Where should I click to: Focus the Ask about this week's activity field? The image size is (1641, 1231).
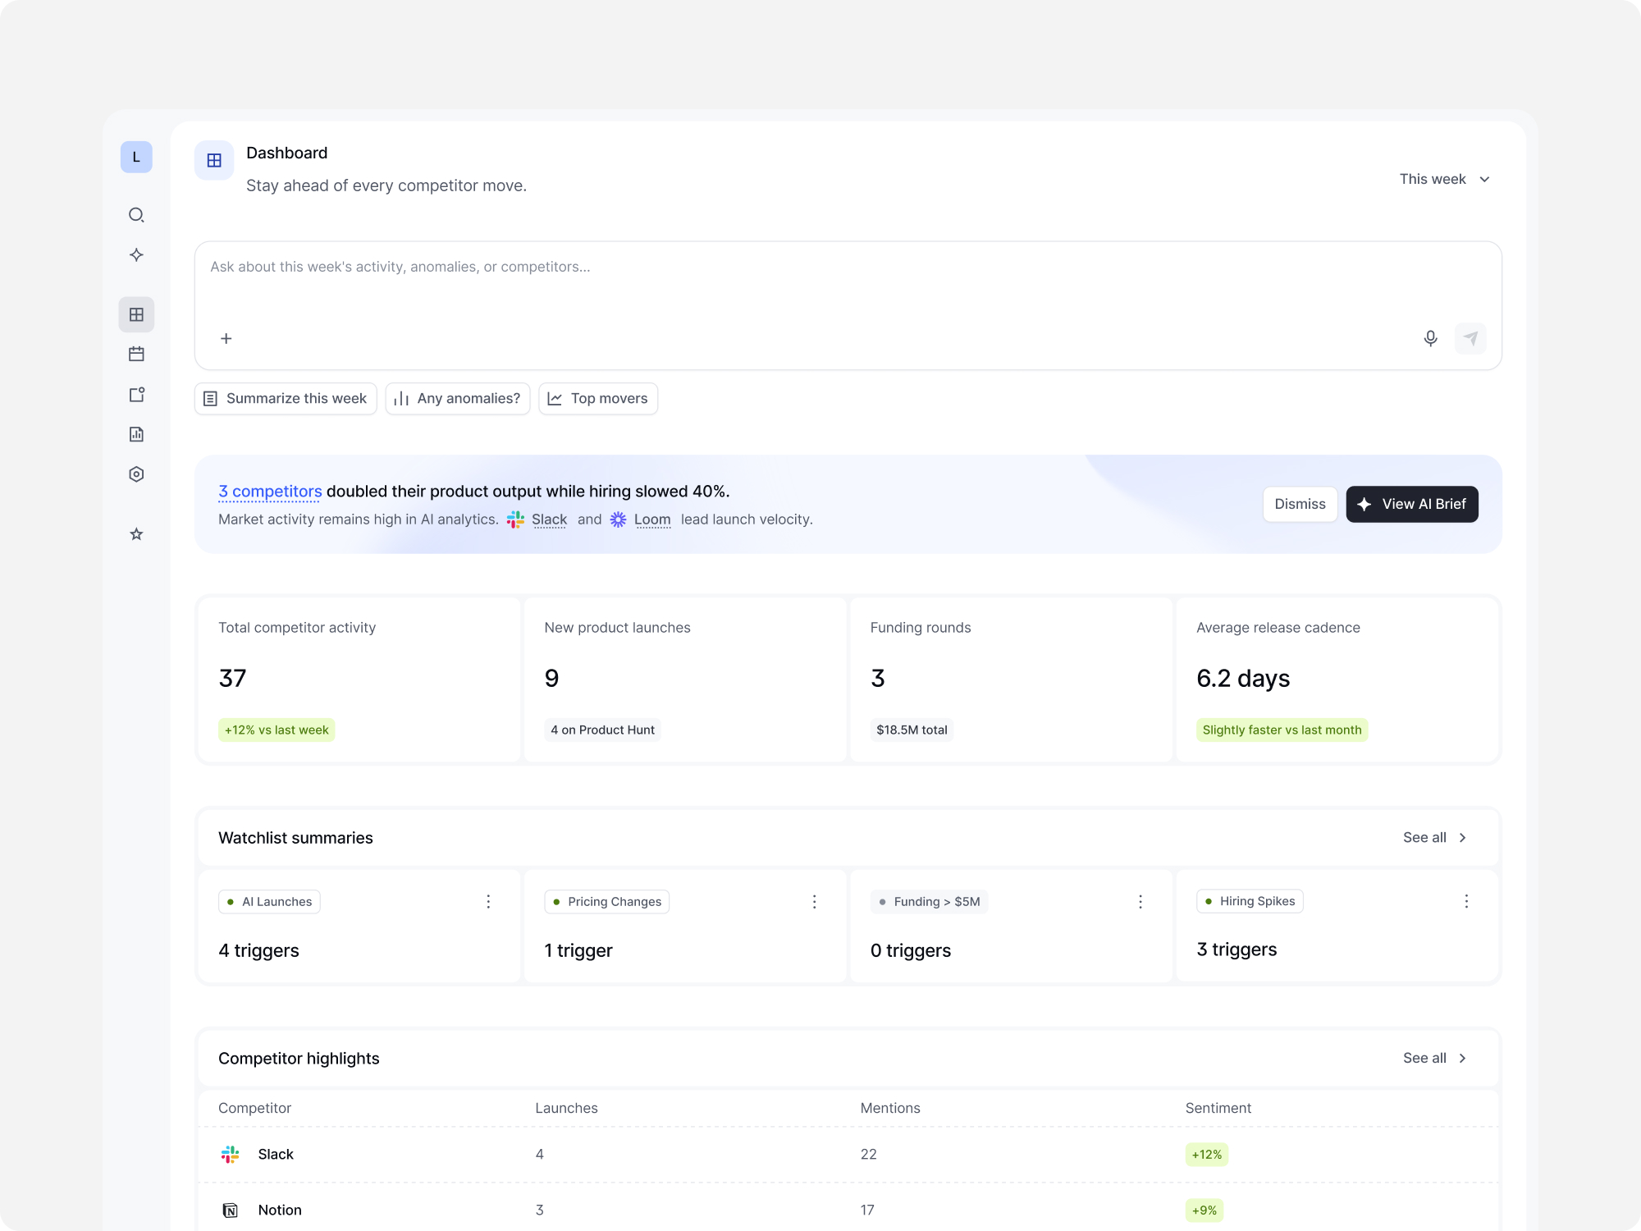(848, 305)
